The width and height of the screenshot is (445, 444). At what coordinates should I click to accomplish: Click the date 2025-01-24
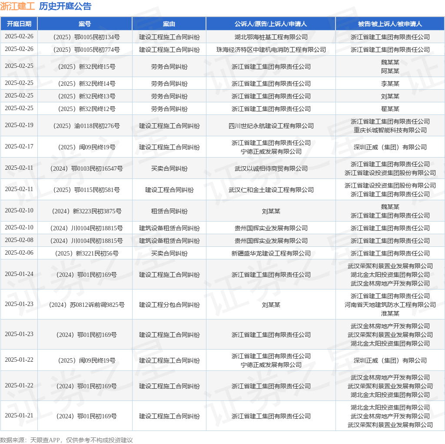tap(19, 274)
